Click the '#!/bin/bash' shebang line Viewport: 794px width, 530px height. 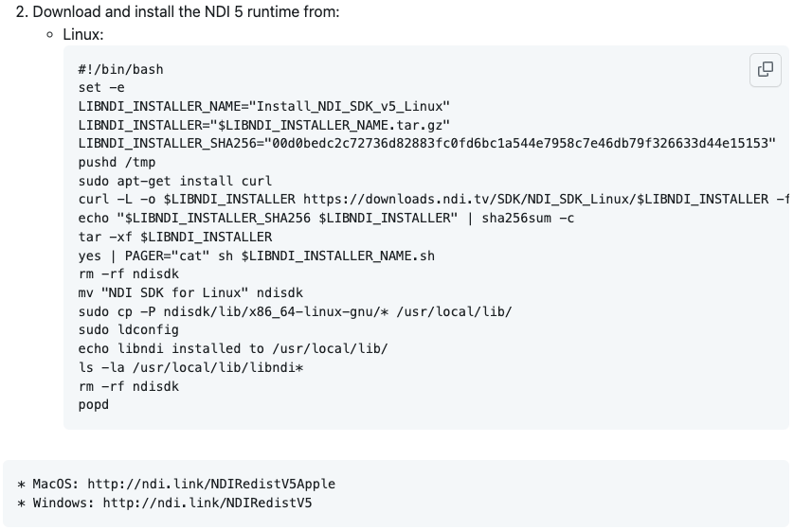pos(120,69)
